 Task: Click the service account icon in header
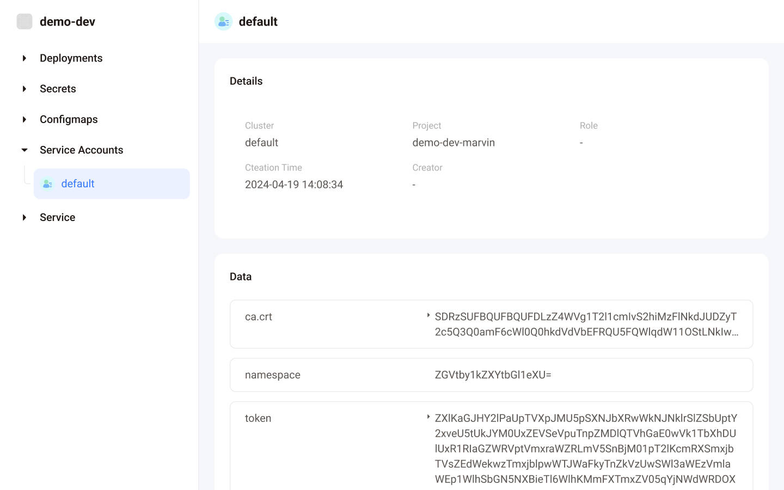[223, 22]
